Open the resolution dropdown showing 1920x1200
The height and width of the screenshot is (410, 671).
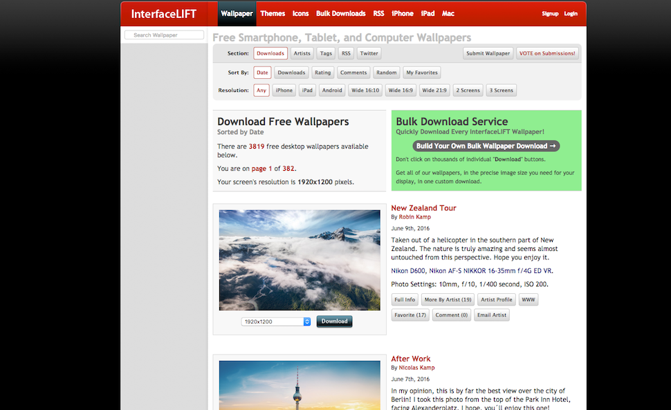(x=276, y=322)
